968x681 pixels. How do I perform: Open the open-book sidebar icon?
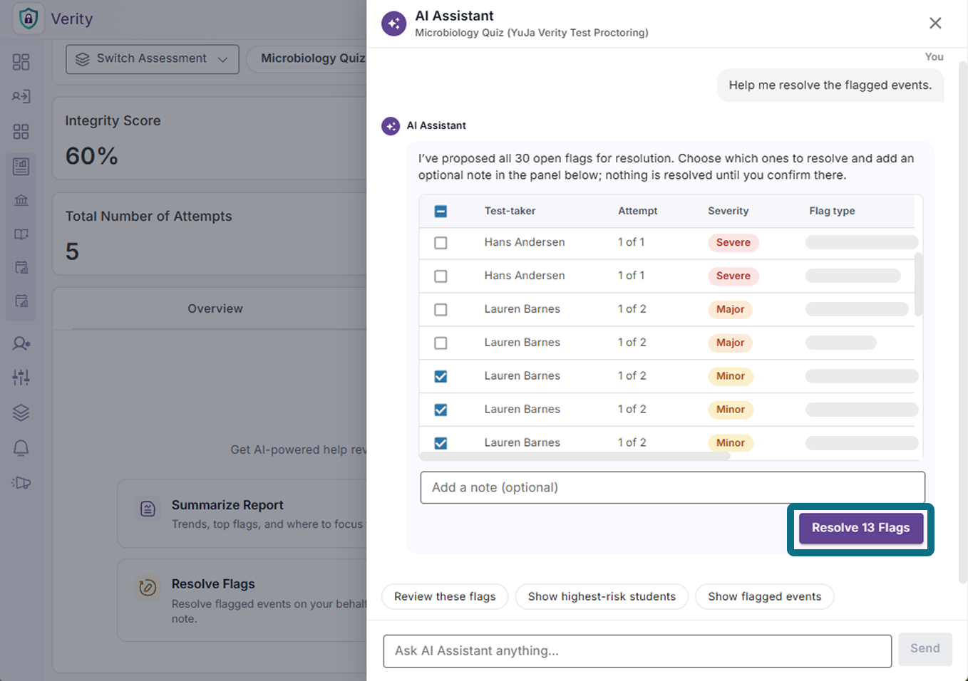tap(21, 234)
